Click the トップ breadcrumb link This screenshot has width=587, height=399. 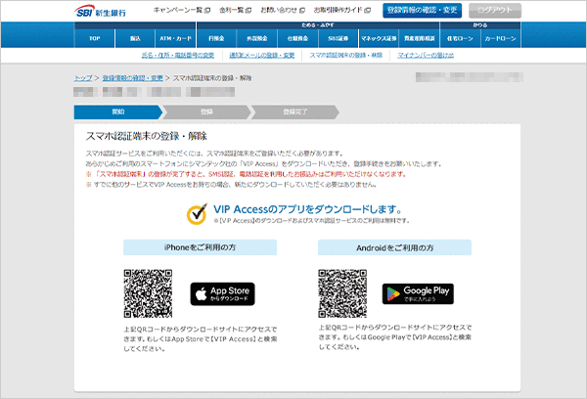point(83,76)
